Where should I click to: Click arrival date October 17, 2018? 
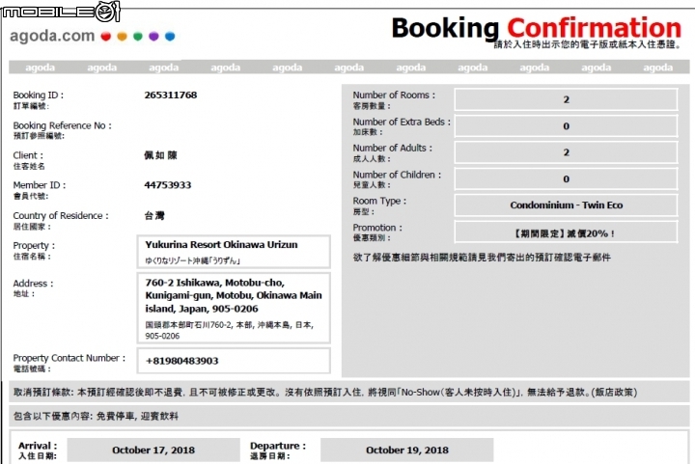[x=153, y=450]
